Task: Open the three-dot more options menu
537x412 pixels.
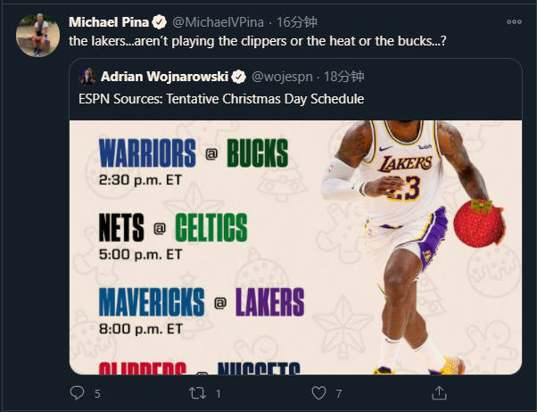Action: coord(514,21)
